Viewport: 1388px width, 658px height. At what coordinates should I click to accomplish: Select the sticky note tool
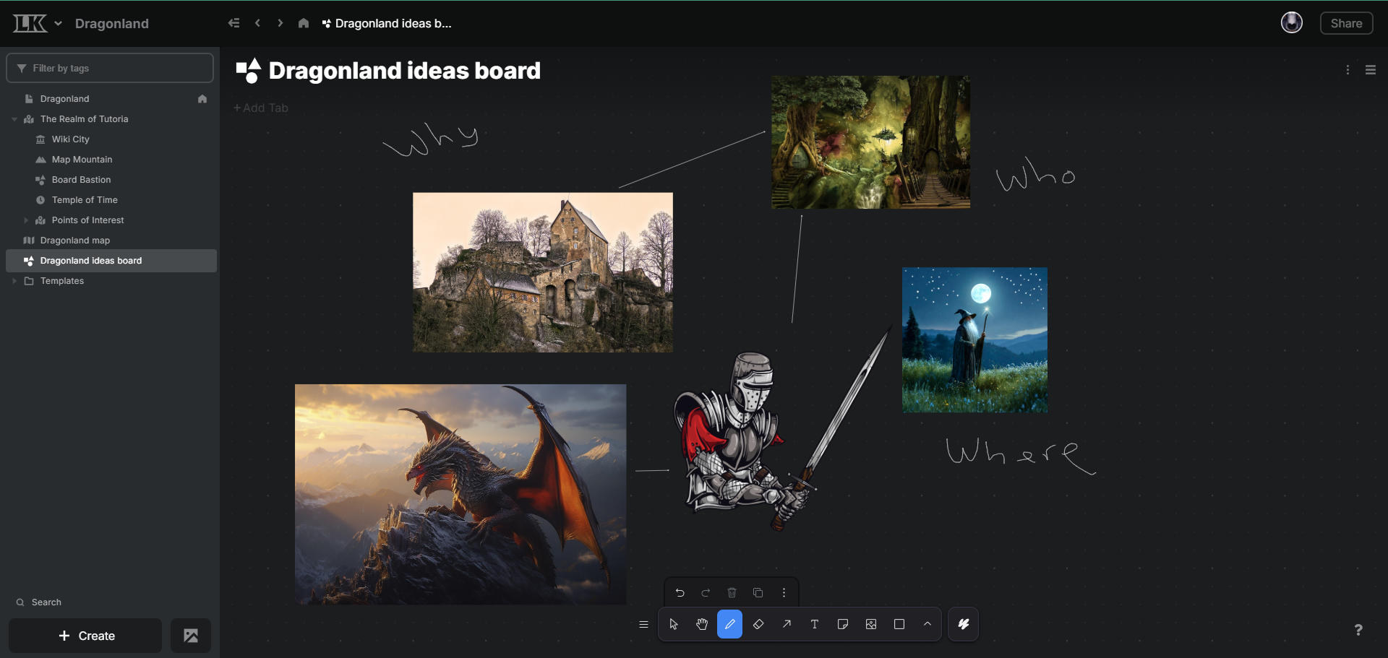843,624
